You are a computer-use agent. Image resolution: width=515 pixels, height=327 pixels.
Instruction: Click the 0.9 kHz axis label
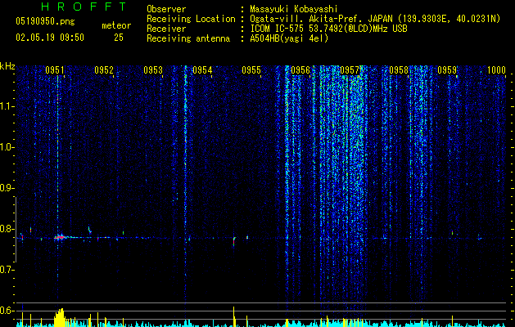coord(7,188)
